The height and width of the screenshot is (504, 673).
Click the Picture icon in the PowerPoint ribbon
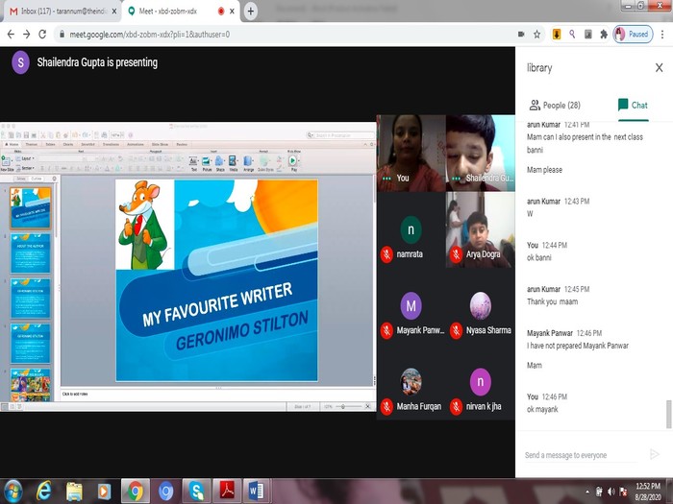(x=207, y=163)
